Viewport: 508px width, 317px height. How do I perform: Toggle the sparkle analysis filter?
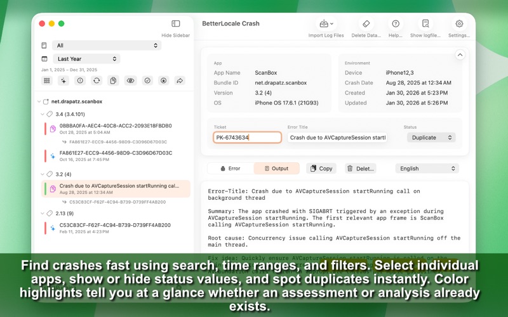pos(63,81)
